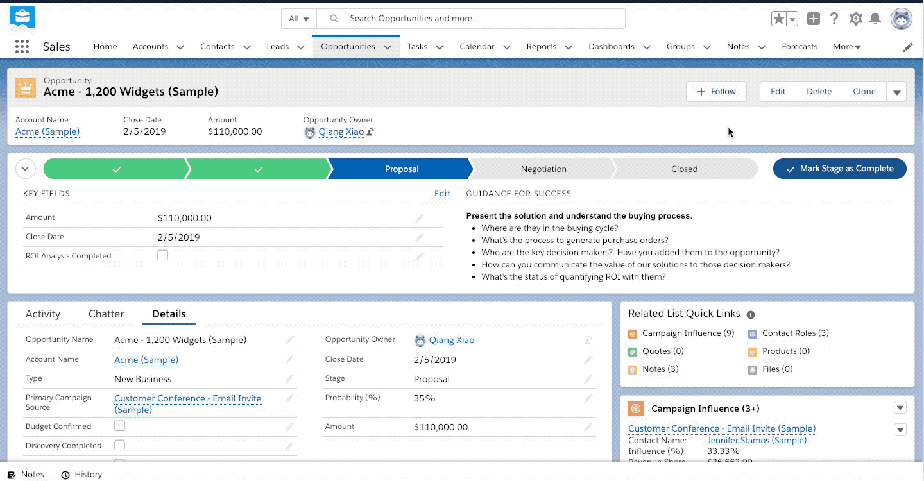Open History utility bar item

(81, 475)
